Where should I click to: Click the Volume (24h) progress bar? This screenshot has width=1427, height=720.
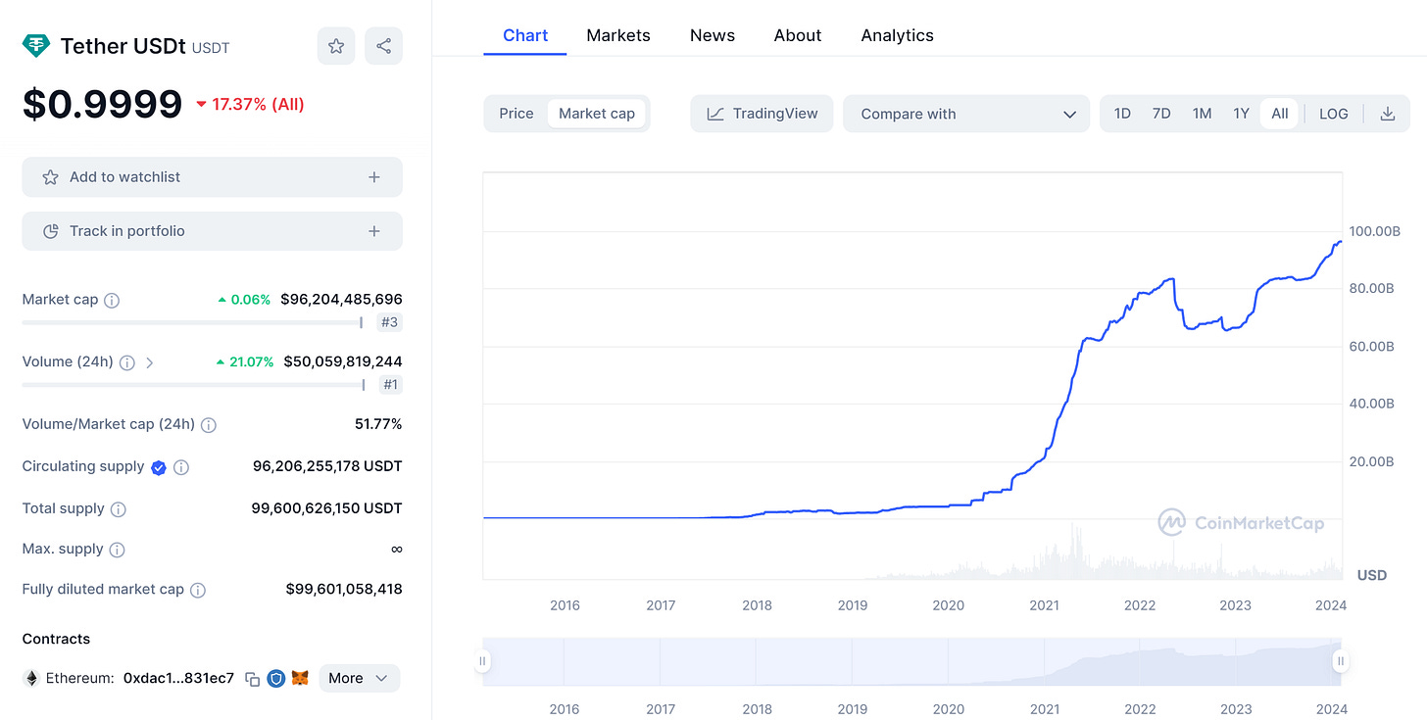click(x=193, y=385)
